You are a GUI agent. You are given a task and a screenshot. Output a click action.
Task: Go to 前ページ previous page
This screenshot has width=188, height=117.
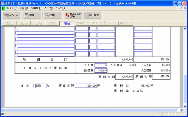click(97, 23)
